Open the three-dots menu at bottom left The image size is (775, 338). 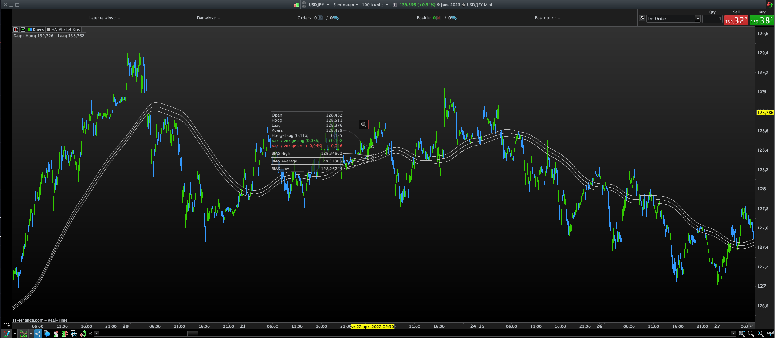7,323
